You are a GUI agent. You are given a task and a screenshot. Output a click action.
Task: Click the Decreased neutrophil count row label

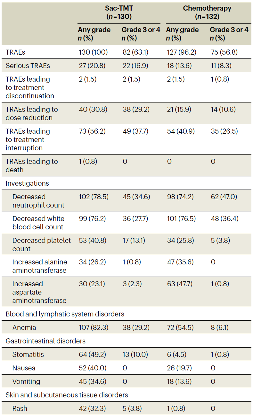point(38,201)
